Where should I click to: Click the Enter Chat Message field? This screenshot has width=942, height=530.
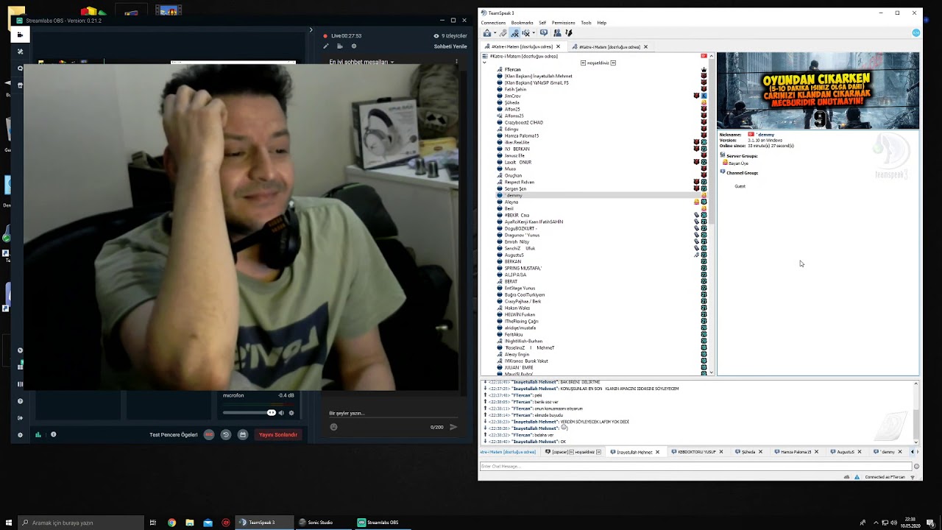click(x=696, y=466)
